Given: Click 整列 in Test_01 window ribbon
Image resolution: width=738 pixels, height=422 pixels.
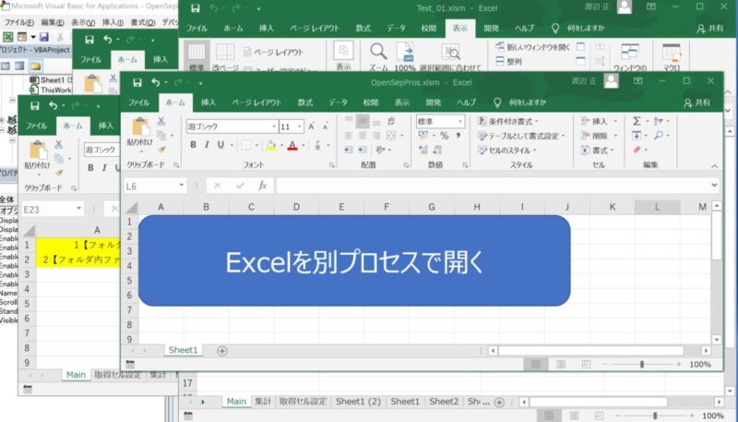Looking at the screenshot, I should click(x=509, y=61).
